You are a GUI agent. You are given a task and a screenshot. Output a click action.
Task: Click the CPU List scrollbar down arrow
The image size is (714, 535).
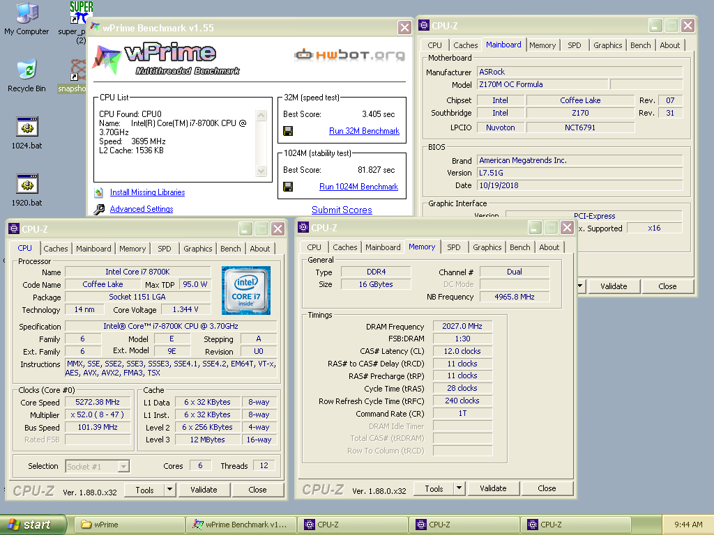[261, 171]
